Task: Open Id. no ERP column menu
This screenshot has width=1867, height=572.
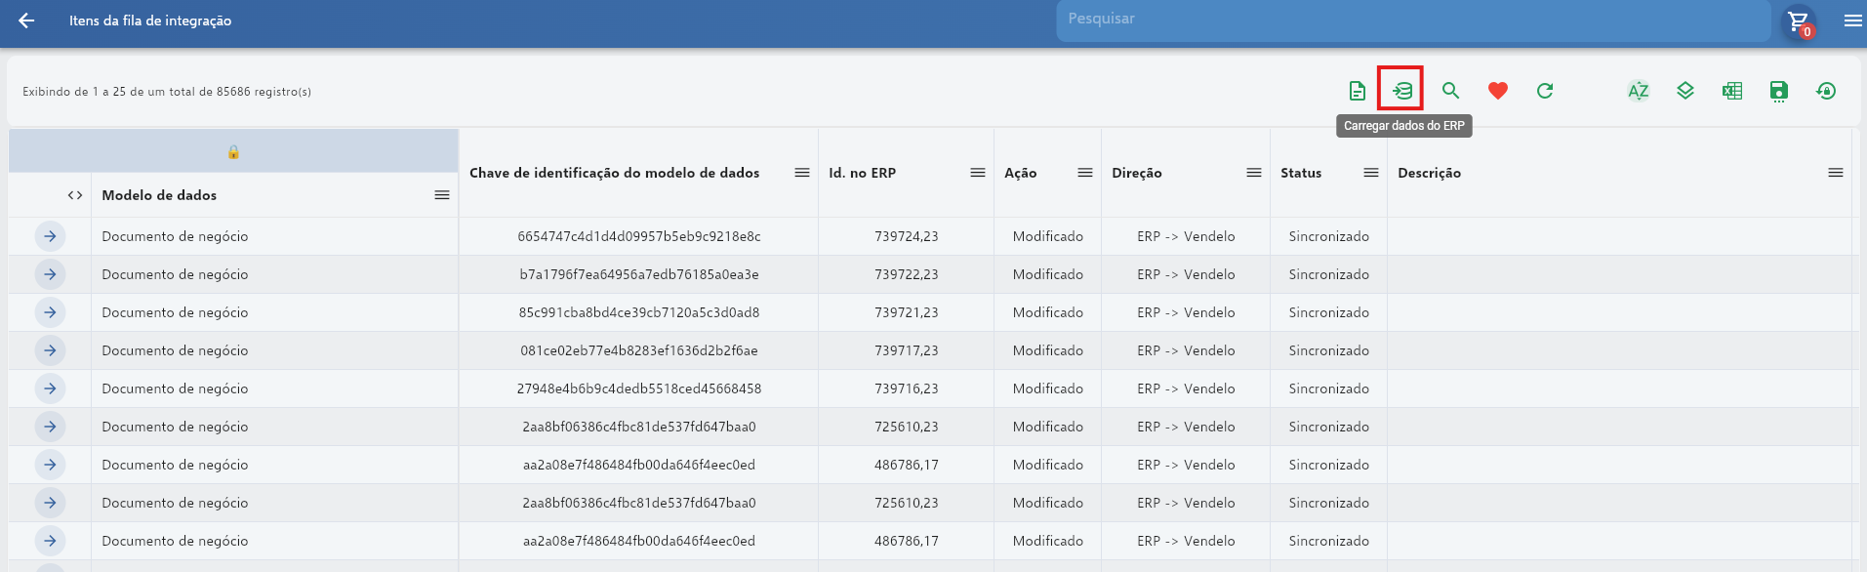Action: click(x=978, y=173)
